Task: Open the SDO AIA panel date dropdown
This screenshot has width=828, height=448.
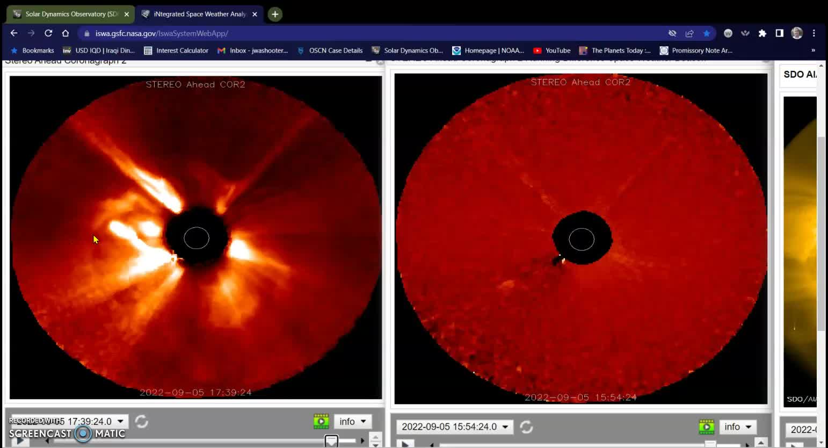Action: pos(801,429)
